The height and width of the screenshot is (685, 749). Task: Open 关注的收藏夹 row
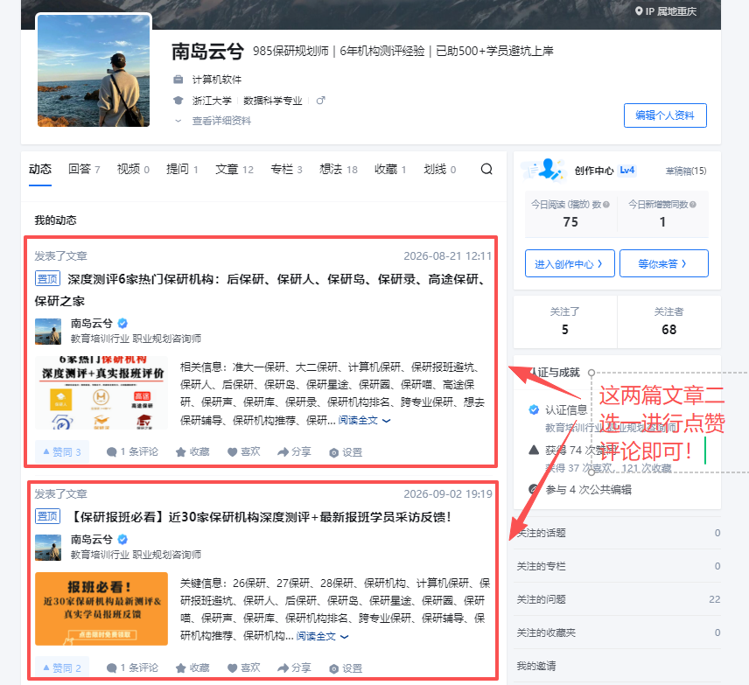click(617, 633)
